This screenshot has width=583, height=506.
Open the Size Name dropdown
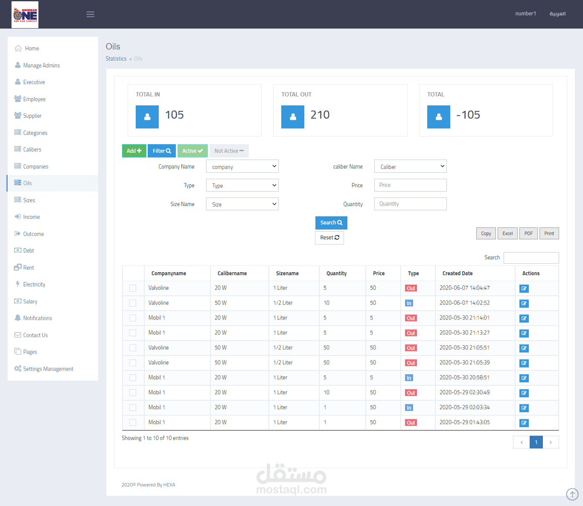pyautogui.click(x=242, y=204)
